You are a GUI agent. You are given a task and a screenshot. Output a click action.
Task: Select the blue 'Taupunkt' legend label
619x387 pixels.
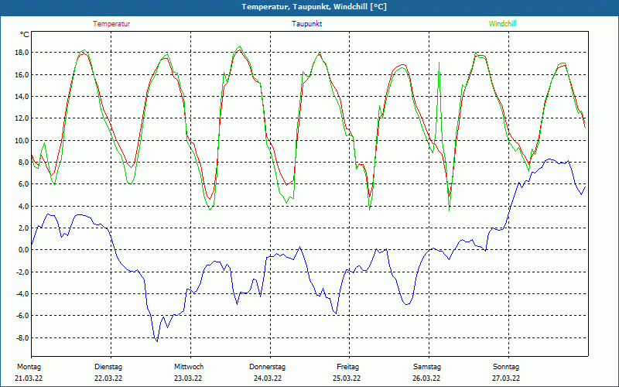pos(306,24)
